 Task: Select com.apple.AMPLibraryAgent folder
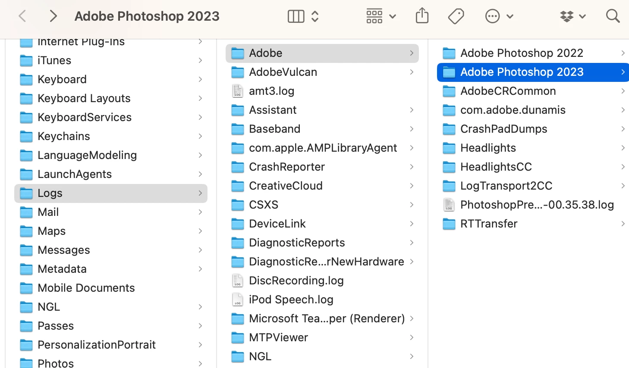pyautogui.click(x=322, y=148)
